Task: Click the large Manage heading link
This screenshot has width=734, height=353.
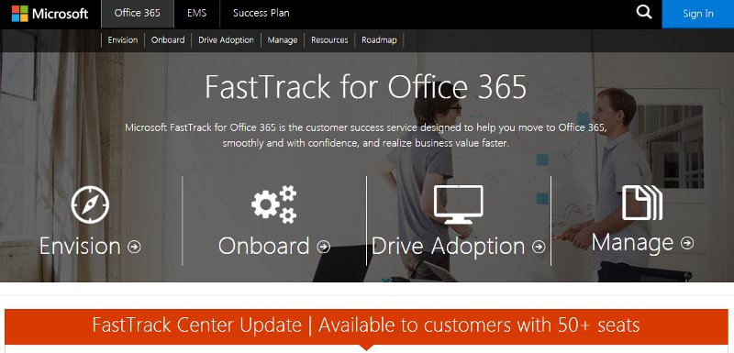Action: 632,242
